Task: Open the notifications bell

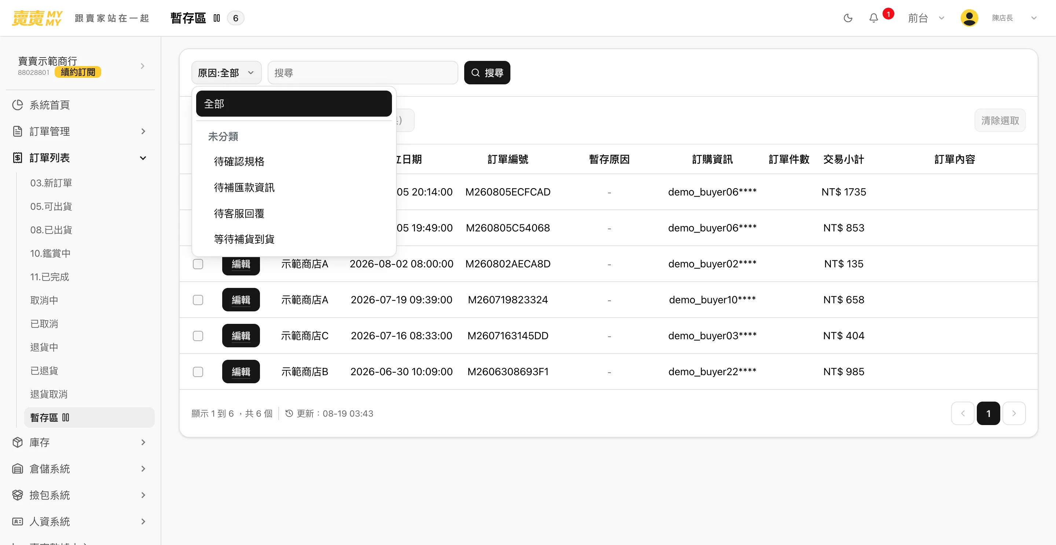Action: point(873,18)
